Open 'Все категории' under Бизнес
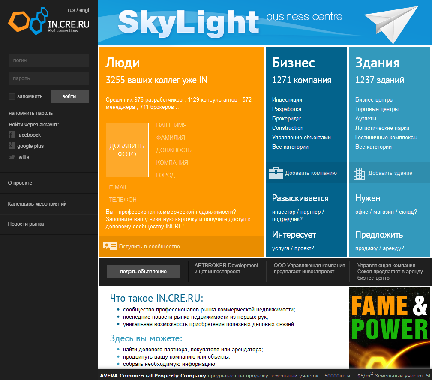432x380 pixels. click(x=291, y=147)
